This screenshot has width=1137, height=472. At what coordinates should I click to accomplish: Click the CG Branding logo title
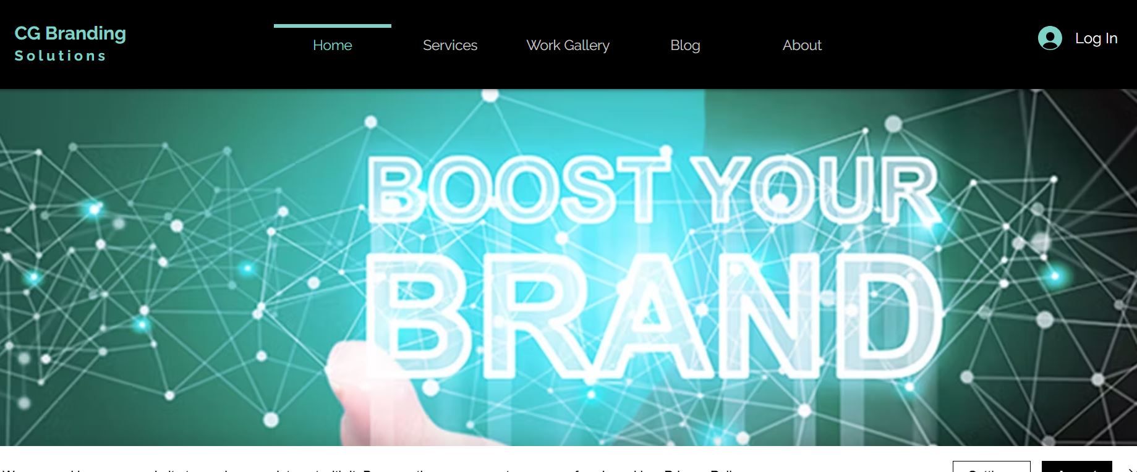pos(70,33)
